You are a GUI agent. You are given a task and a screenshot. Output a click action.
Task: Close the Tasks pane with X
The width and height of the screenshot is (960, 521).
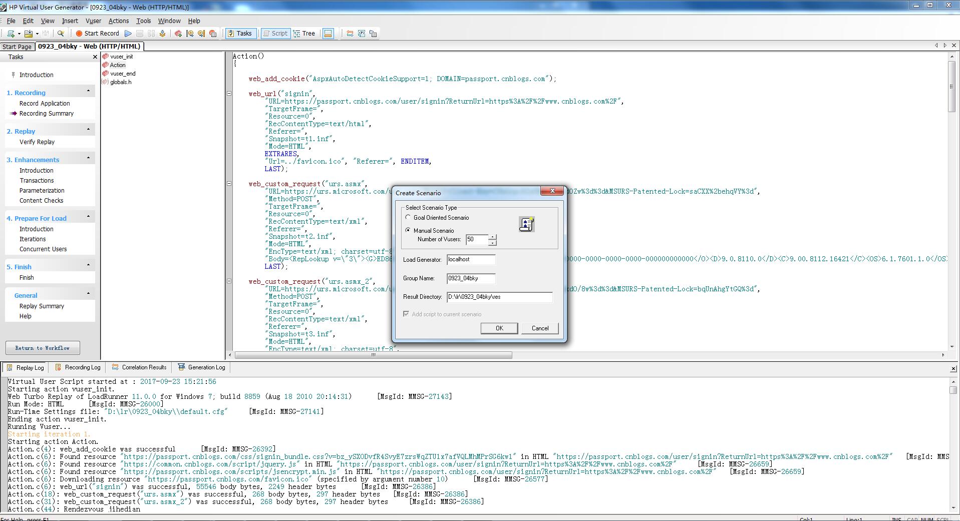(x=95, y=57)
